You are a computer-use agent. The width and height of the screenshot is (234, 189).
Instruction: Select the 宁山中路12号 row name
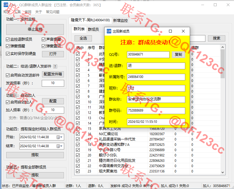point(110,150)
